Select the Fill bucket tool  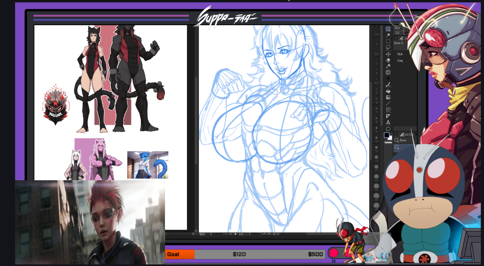coord(388,91)
